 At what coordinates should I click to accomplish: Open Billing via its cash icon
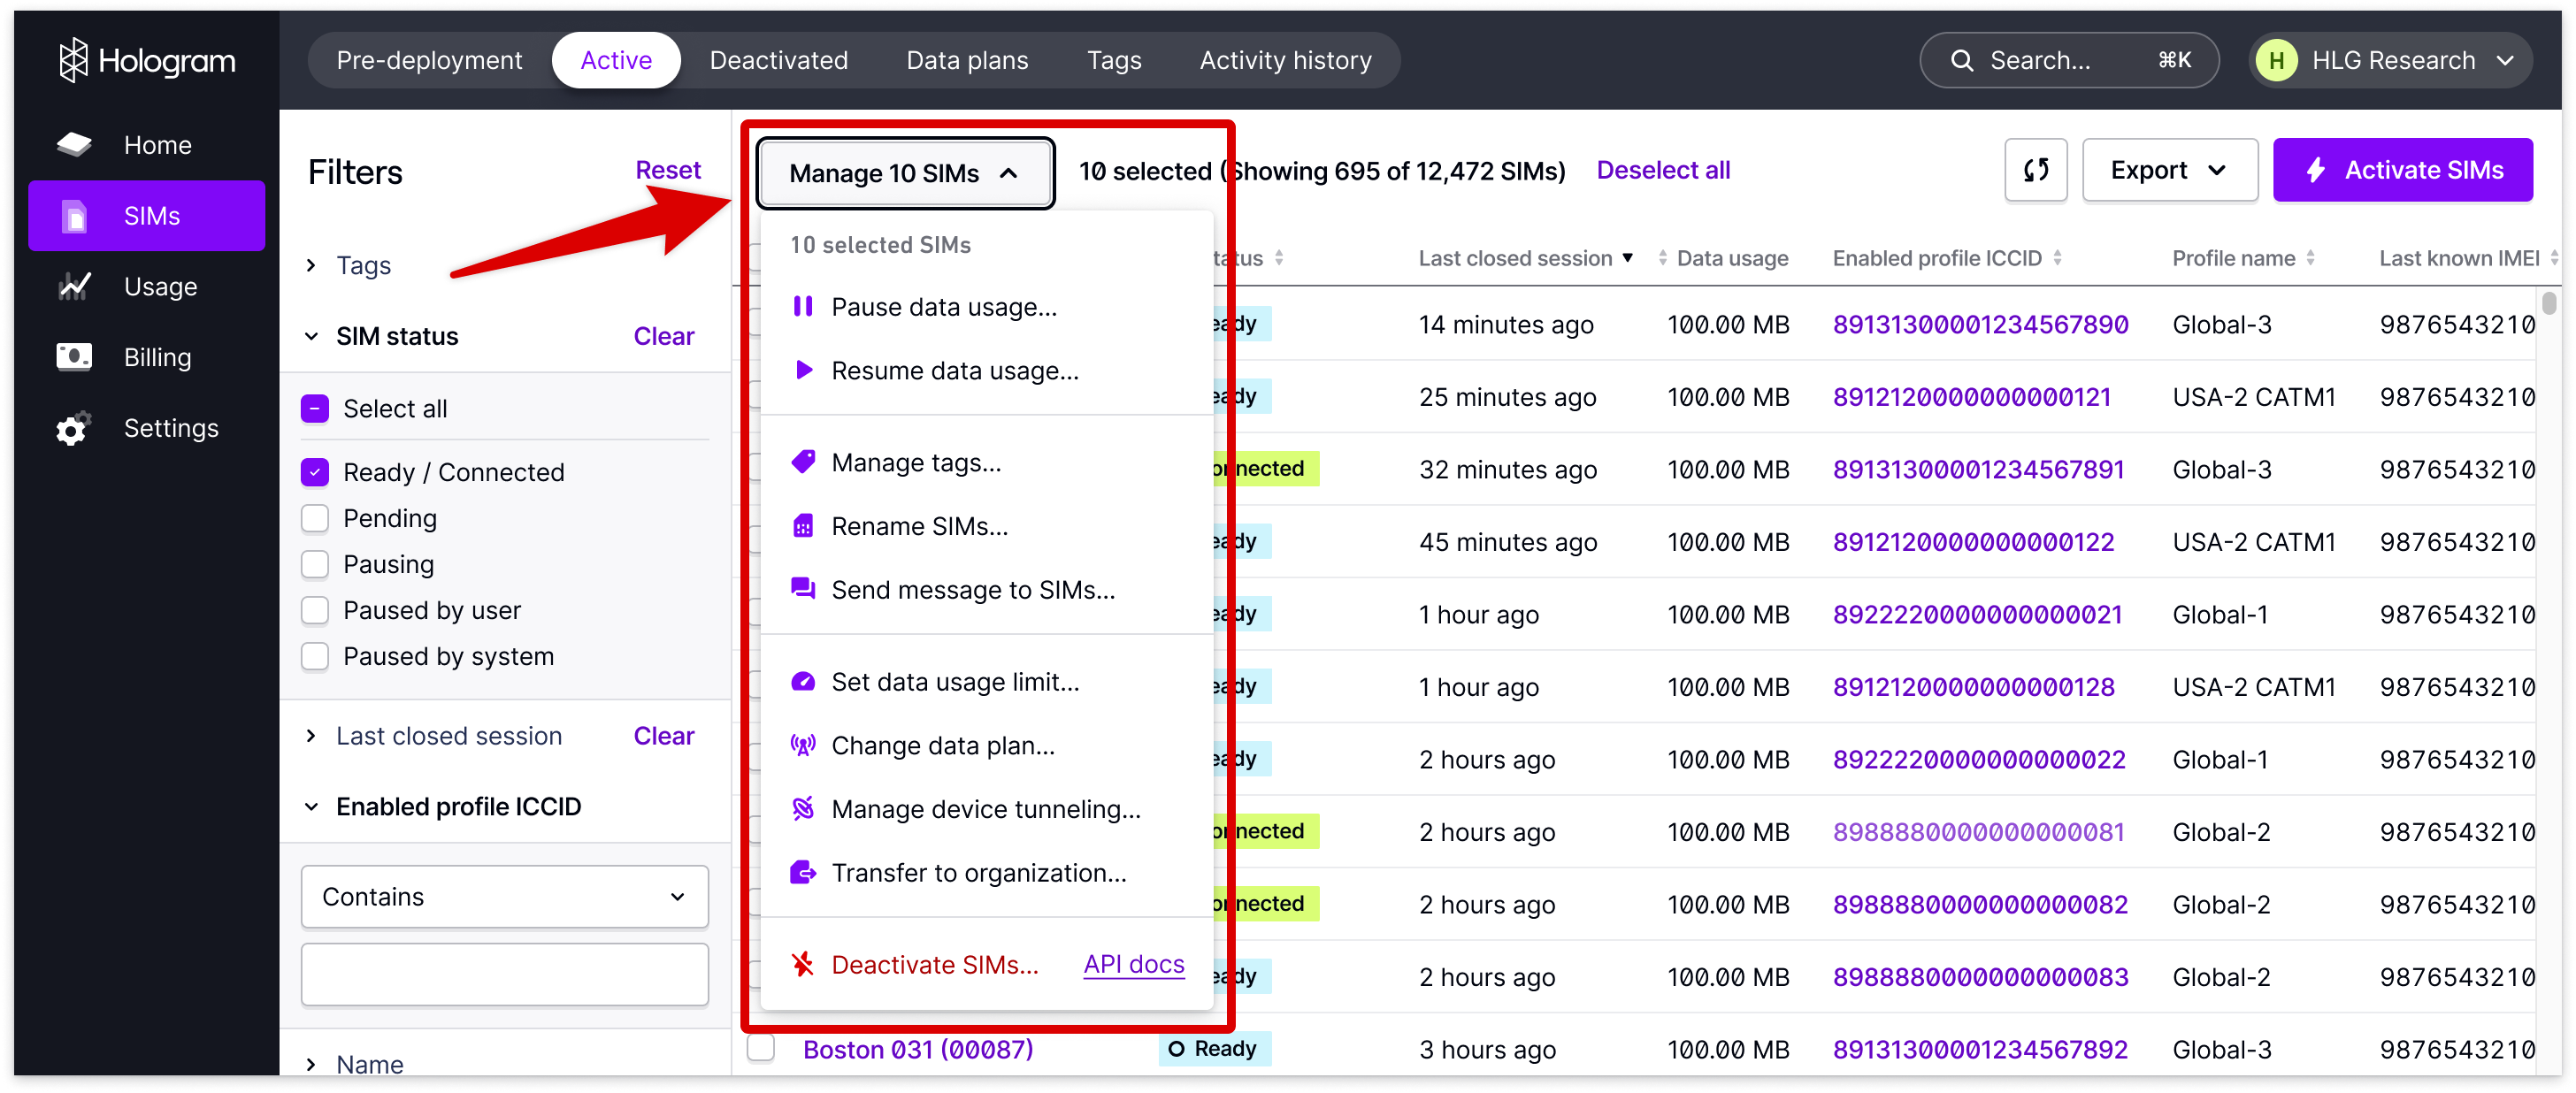pyautogui.click(x=74, y=357)
